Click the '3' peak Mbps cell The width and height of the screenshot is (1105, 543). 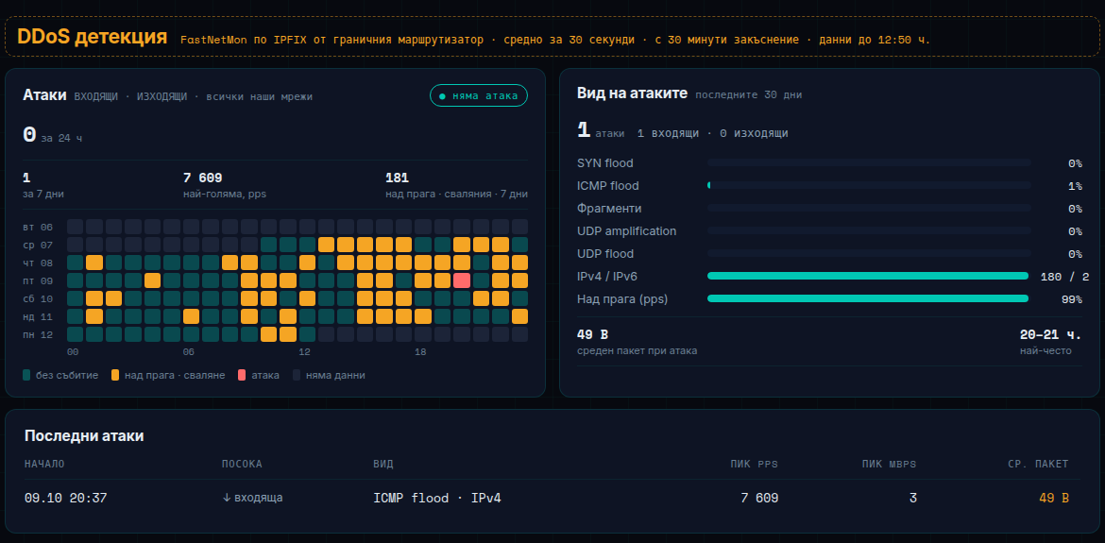[x=913, y=498]
